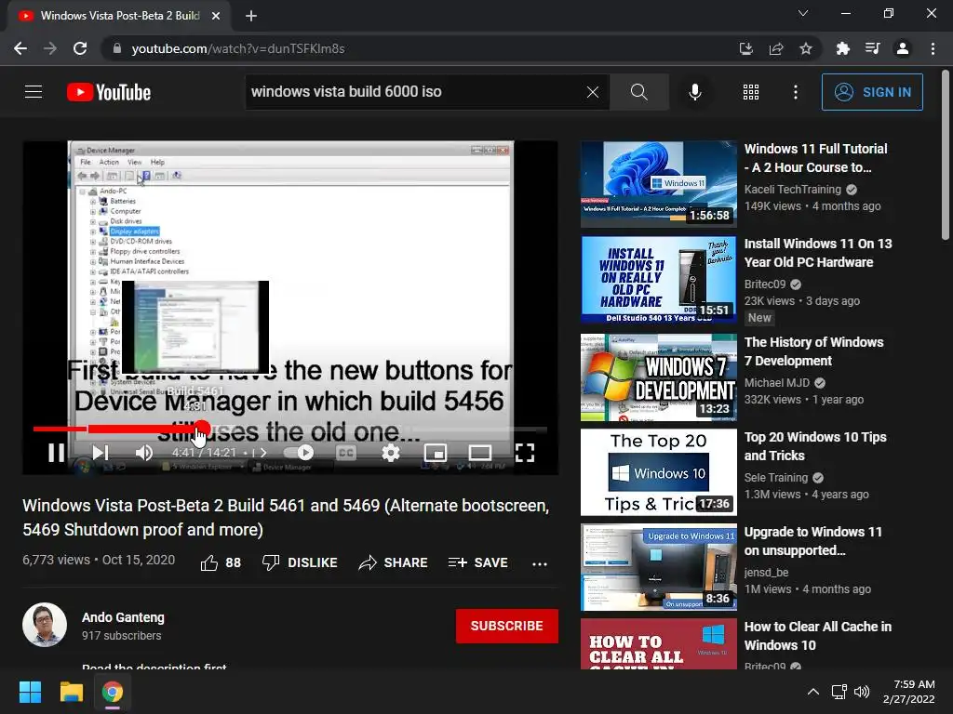The image size is (953, 714).
Task: Click the magnifier search button
Action: point(638,92)
